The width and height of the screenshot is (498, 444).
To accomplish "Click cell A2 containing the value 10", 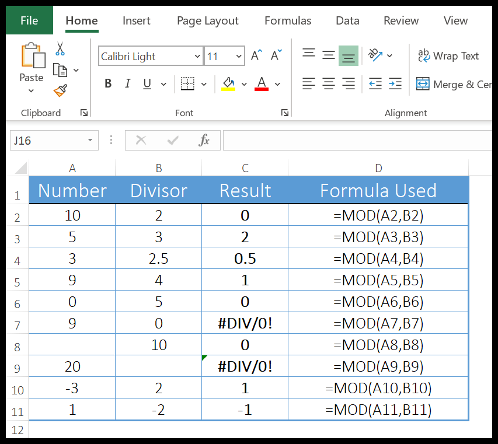I will tap(72, 215).
